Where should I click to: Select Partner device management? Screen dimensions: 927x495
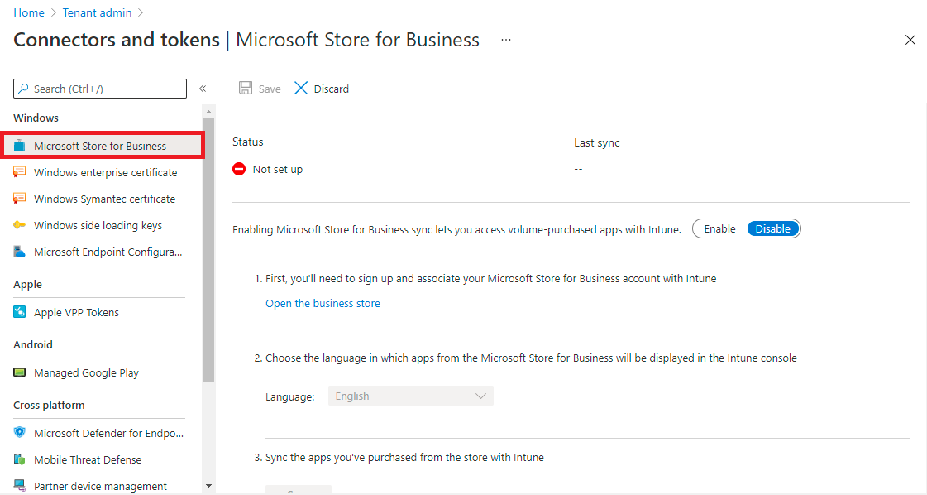pyautogui.click(x=101, y=486)
